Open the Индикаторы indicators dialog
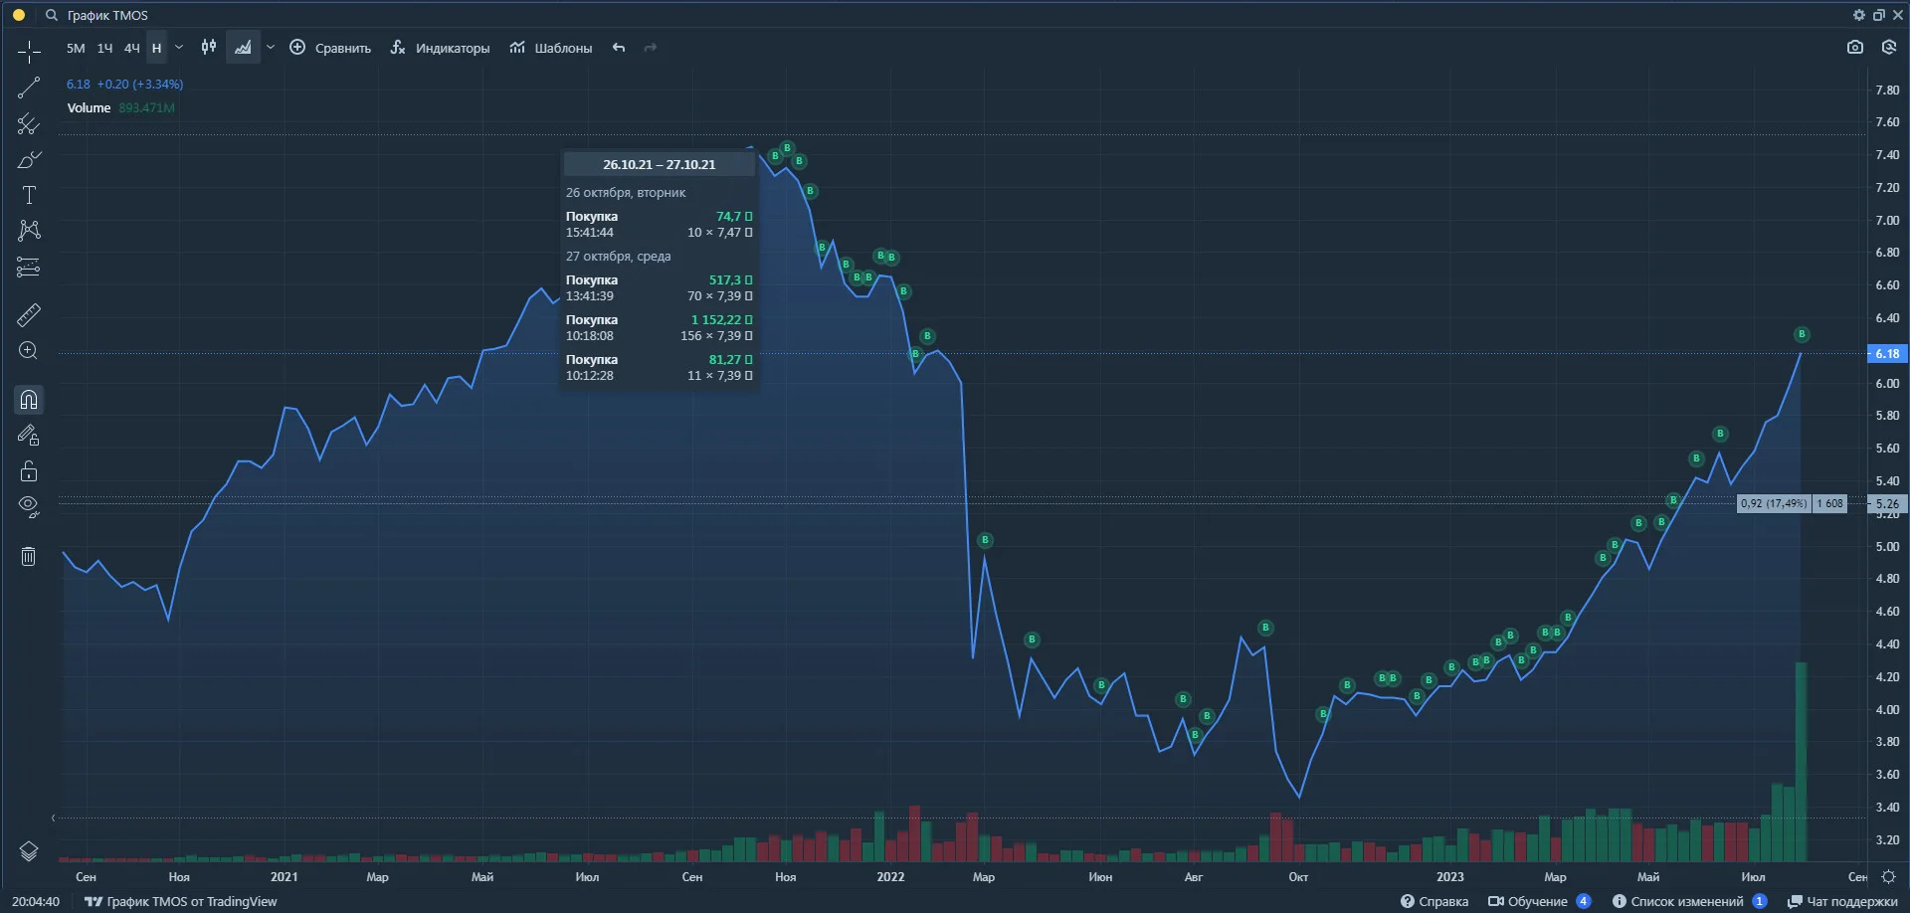 pyautogui.click(x=440, y=48)
